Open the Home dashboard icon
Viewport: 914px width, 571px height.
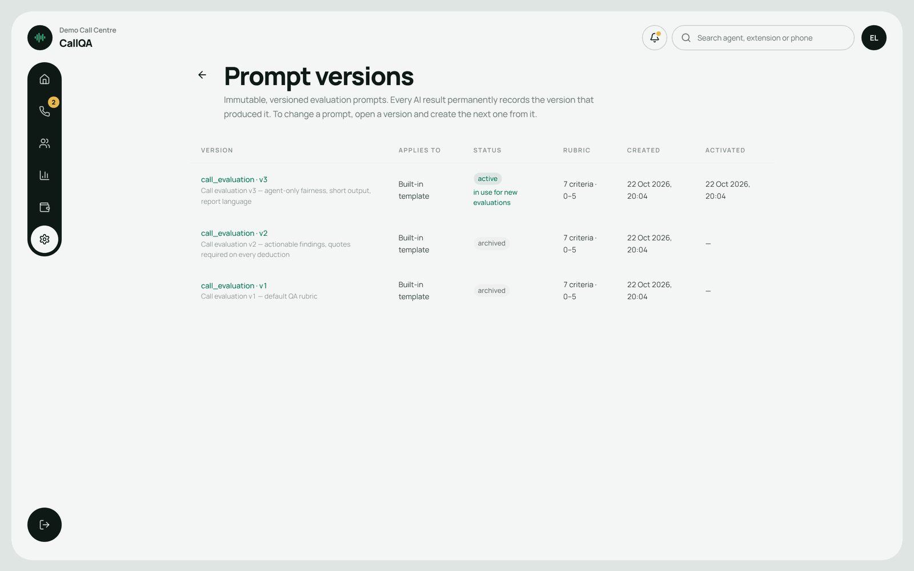tap(45, 79)
